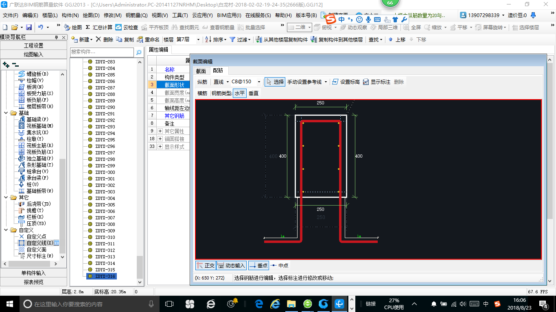Click the 重命名 rename tool
This screenshot has height=312, width=556.
tap(149, 39)
